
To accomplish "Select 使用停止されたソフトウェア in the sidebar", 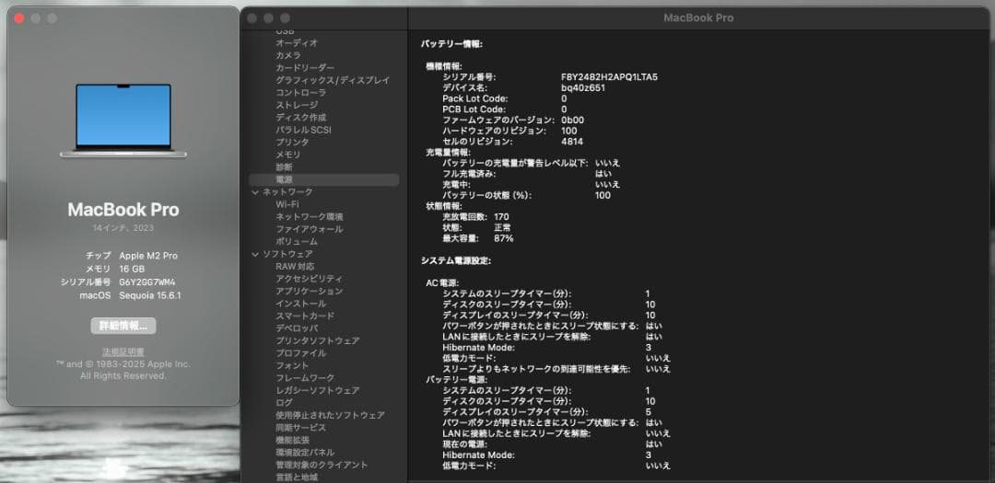I will 331,415.
